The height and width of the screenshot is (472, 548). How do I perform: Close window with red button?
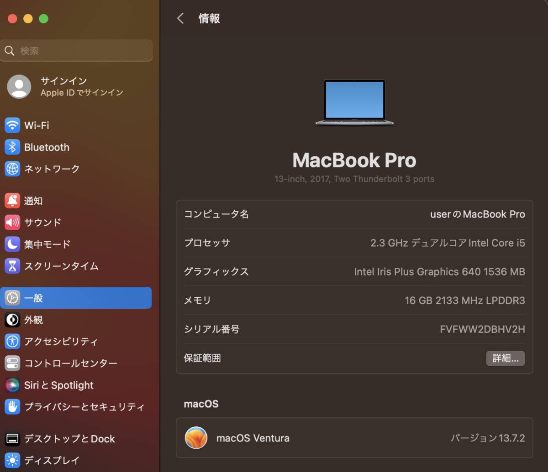(x=12, y=19)
